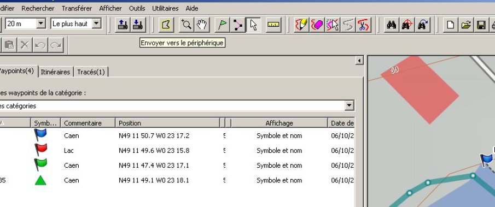Image resolution: width=495 pixels, height=207 pixels.
Task: Switch to the Itinéraires tab
Action: (56, 72)
